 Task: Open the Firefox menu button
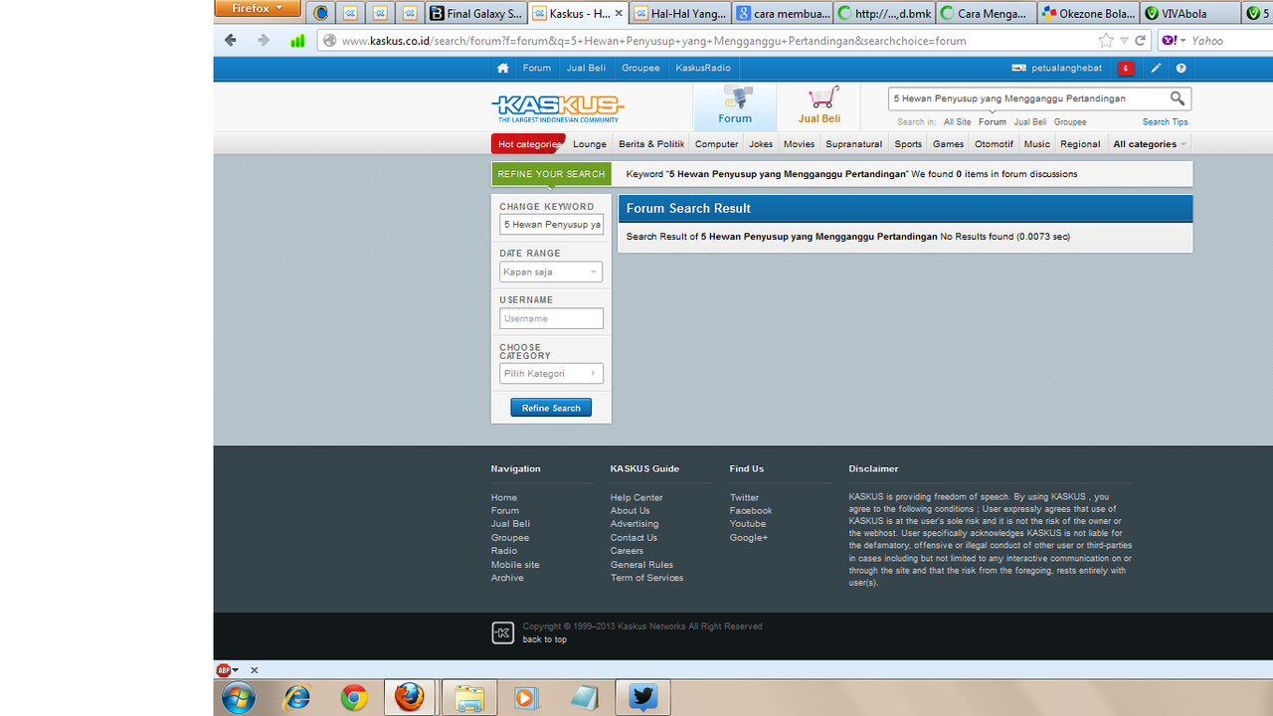(x=258, y=9)
